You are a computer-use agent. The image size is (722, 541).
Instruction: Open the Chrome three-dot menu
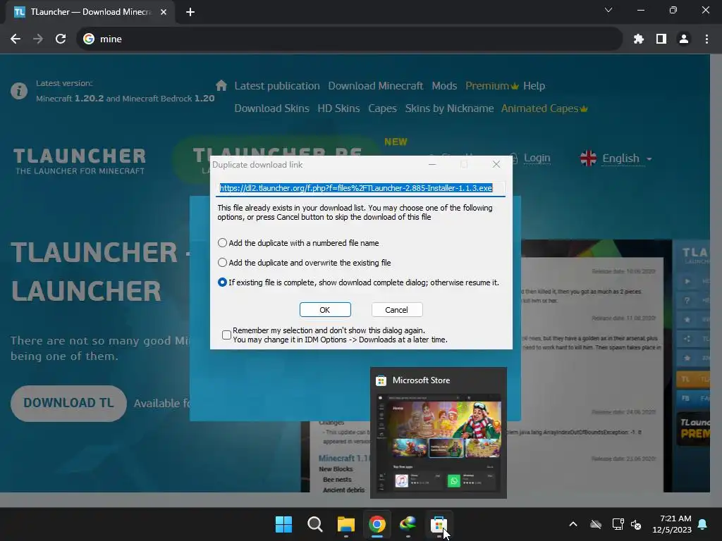pyautogui.click(x=706, y=39)
